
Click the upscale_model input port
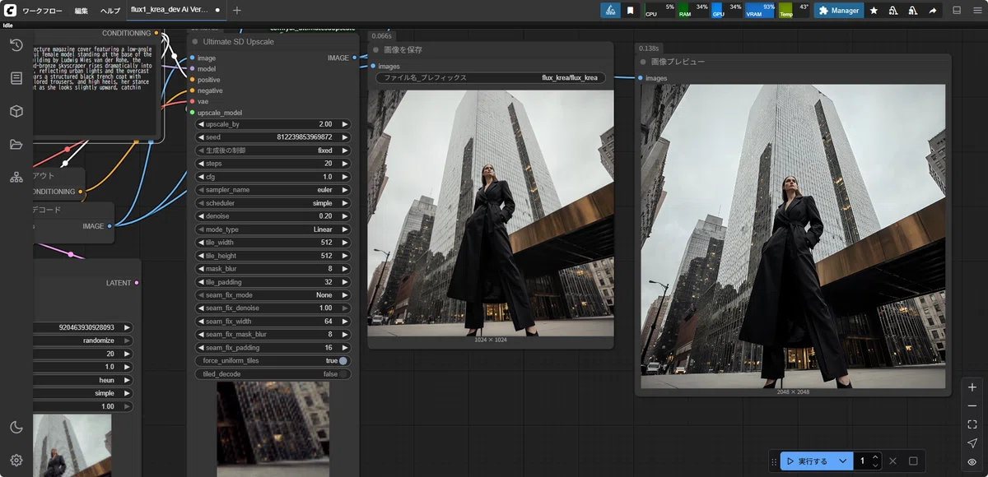click(192, 112)
